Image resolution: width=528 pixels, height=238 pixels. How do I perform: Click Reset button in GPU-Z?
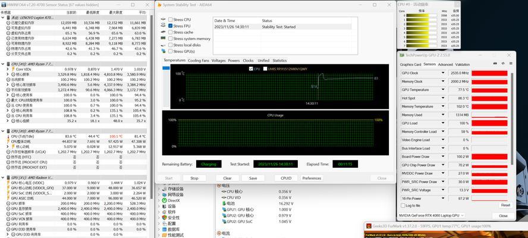point(505,205)
